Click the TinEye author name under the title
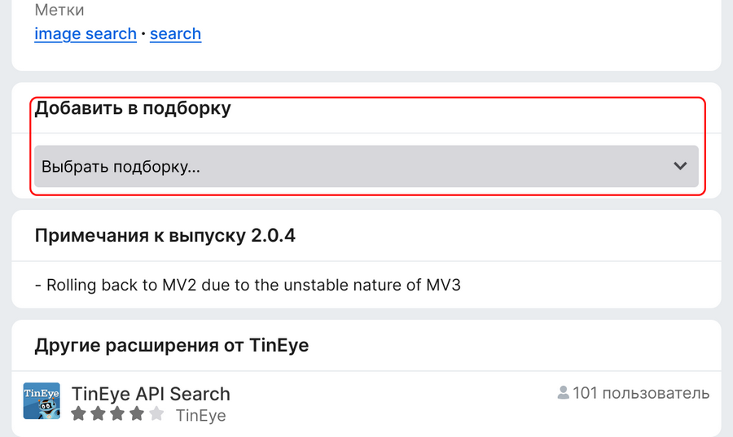 point(200,415)
